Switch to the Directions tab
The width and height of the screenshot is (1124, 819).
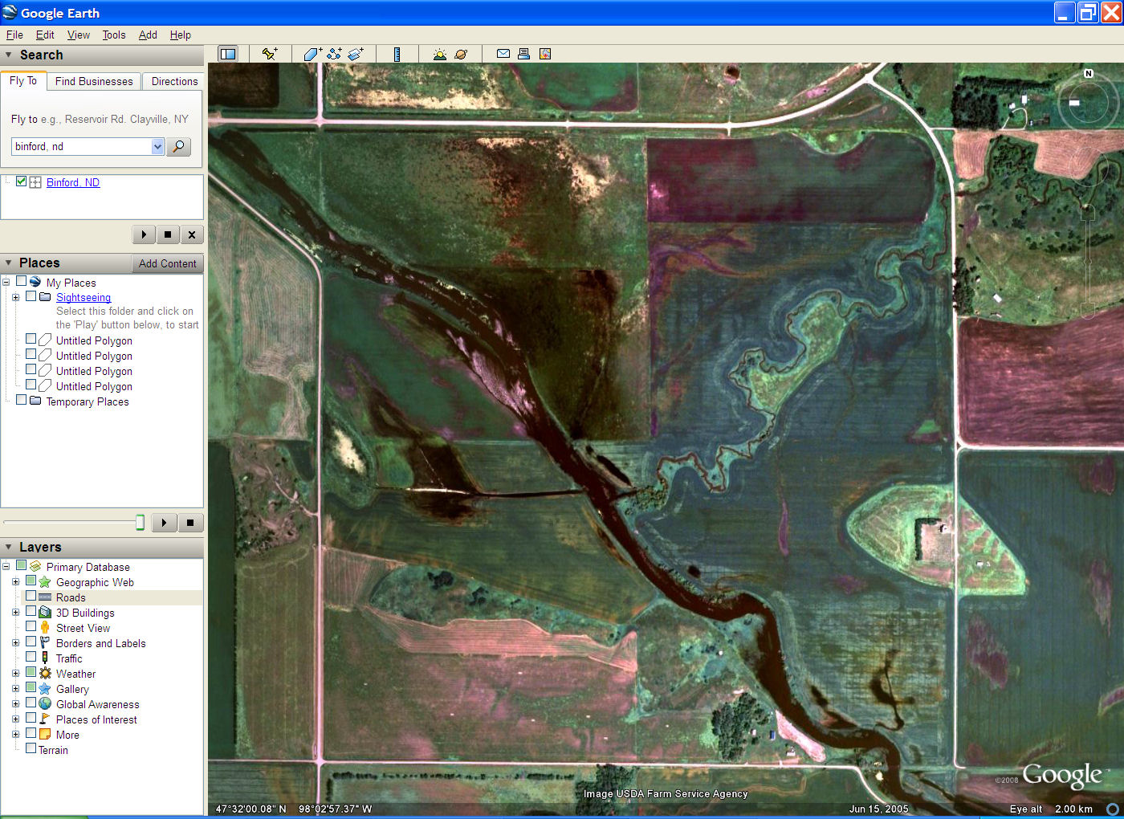click(x=174, y=81)
